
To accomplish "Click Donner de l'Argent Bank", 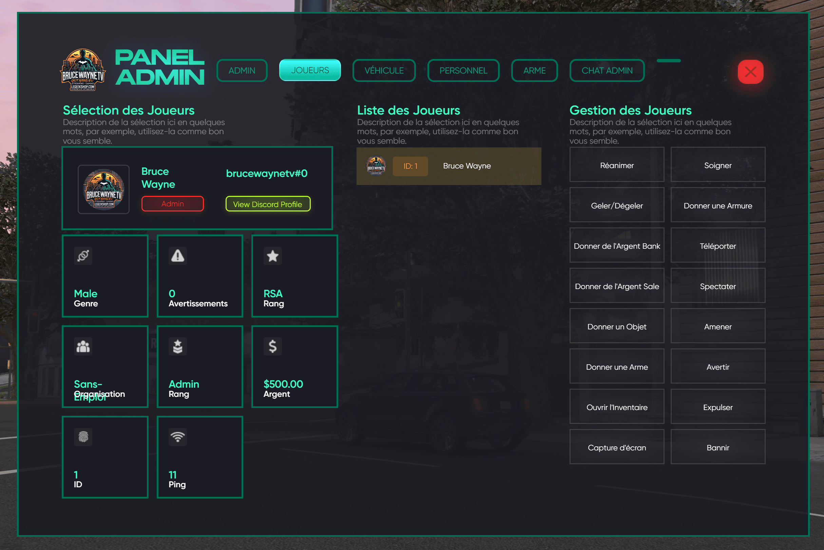I will (x=617, y=246).
